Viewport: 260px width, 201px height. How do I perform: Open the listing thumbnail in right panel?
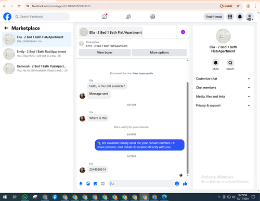pyautogui.click(x=223, y=36)
